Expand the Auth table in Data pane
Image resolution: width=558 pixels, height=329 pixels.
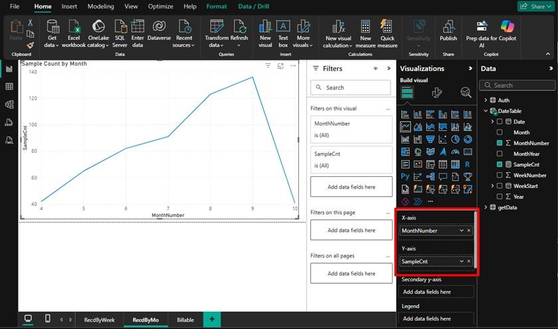(x=486, y=100)
